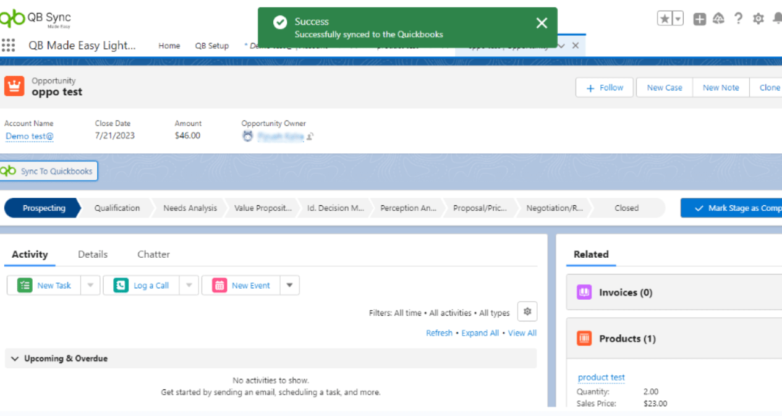Click the Opportunity crown icon

coord(14,86)
